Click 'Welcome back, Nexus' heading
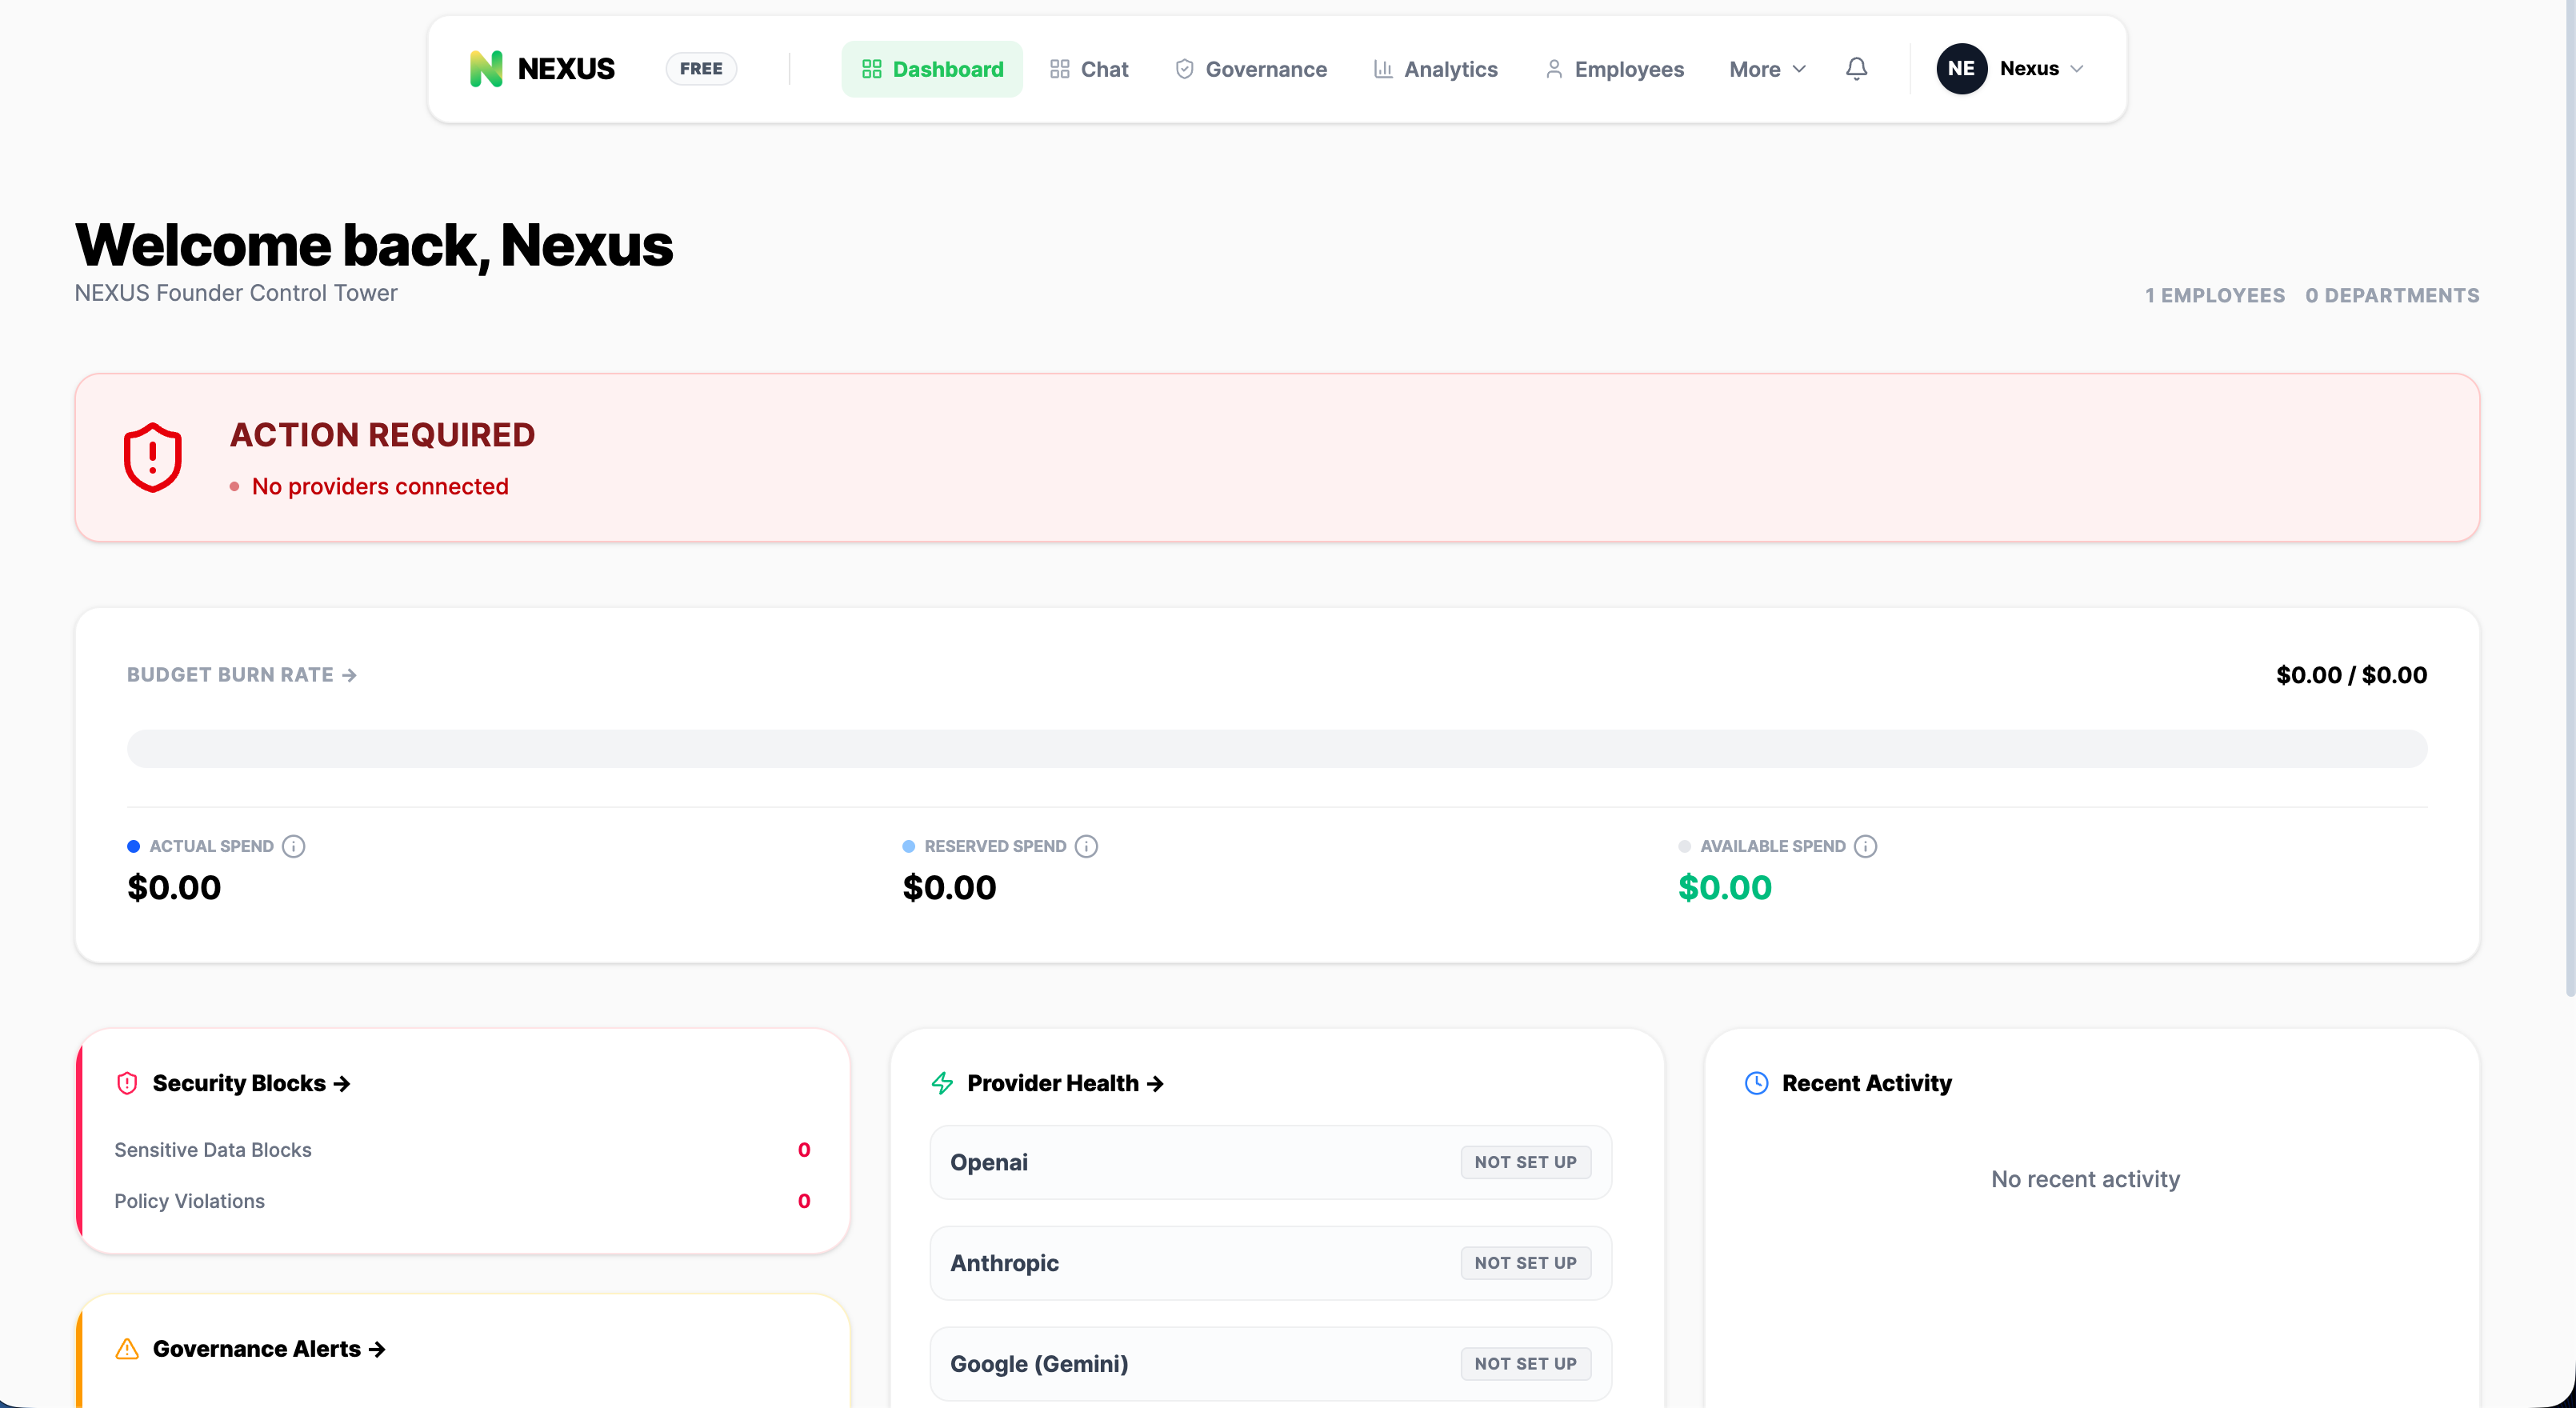 coord(374,245)
